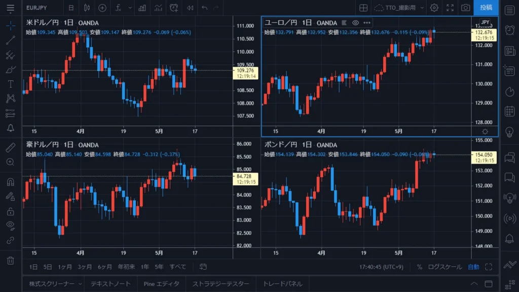Toggle the percent scale option
The height and width of the screenshot is (292, 519).
pyautogui.click(x=419, y=267)
